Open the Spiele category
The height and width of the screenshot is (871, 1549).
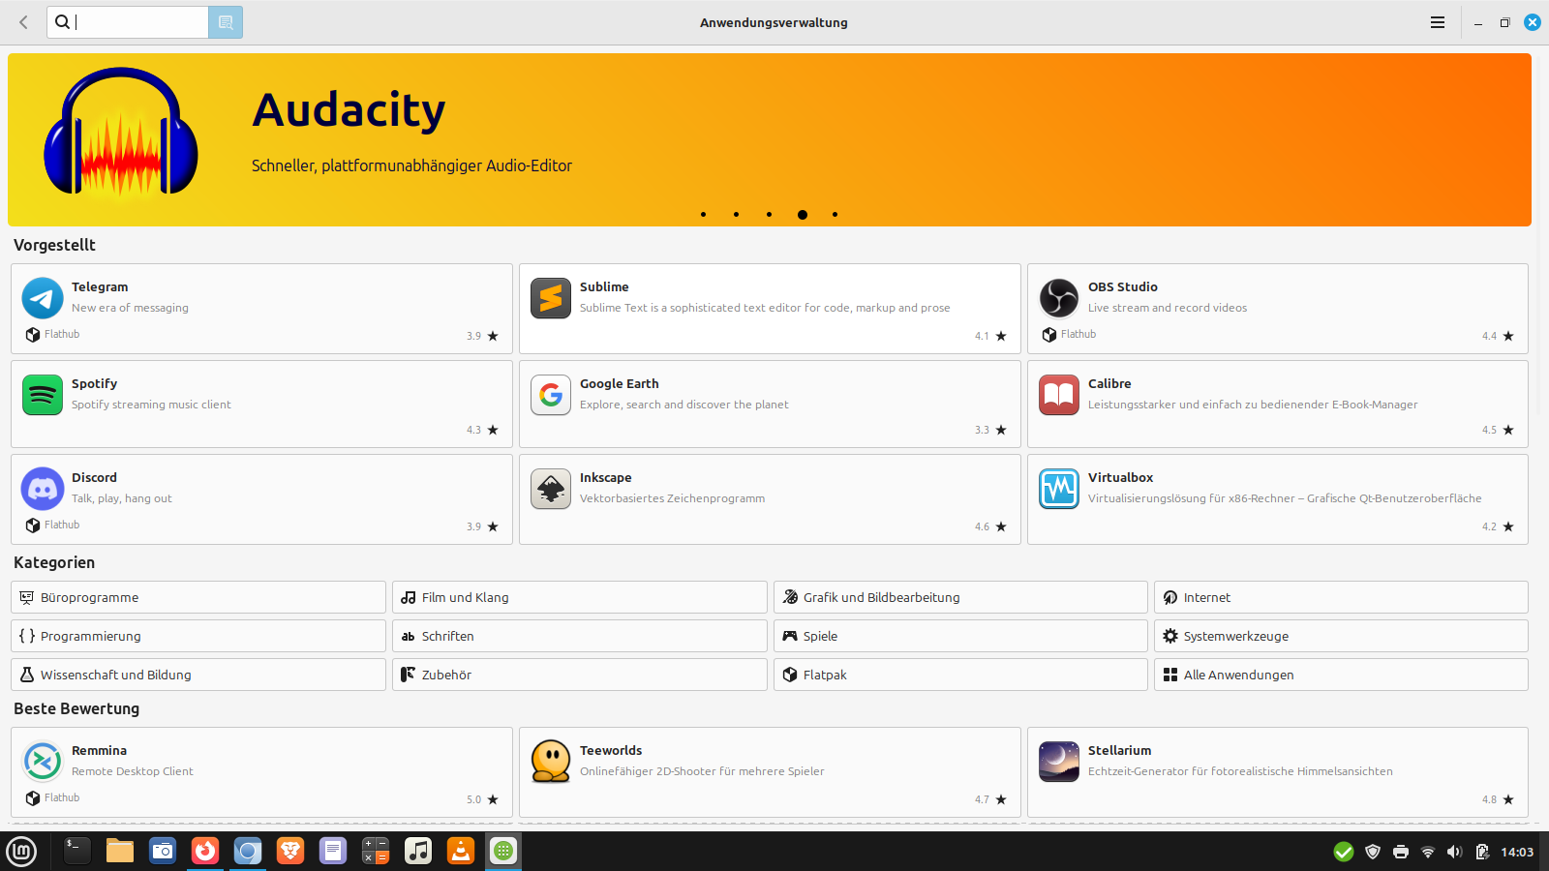pyautogui.click(x=960, y=636)
